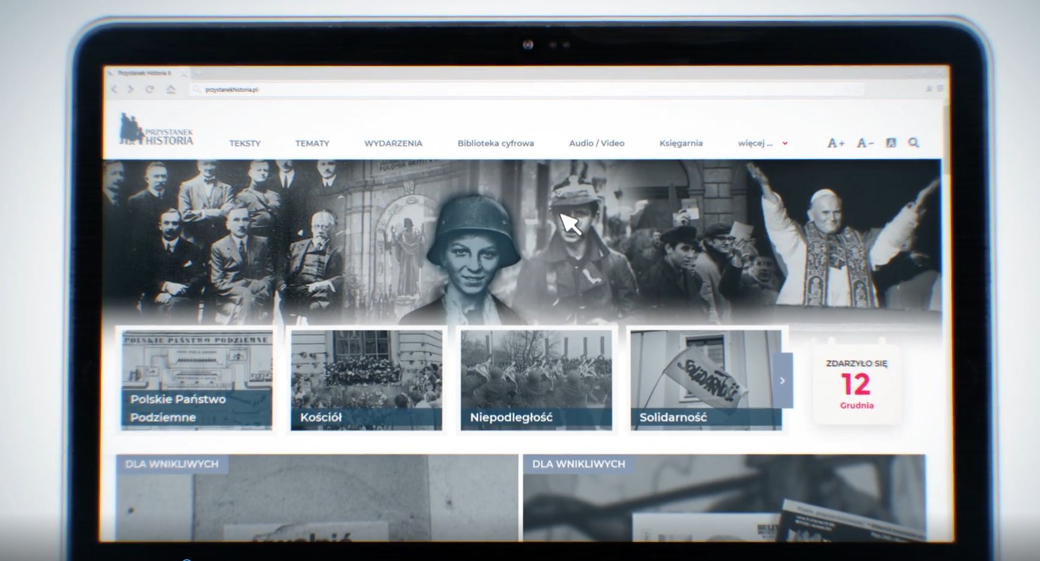Viewport: 1040px width, 561px height.
Task: Open the TEKSTY menu item
Action: click(245, 143)
